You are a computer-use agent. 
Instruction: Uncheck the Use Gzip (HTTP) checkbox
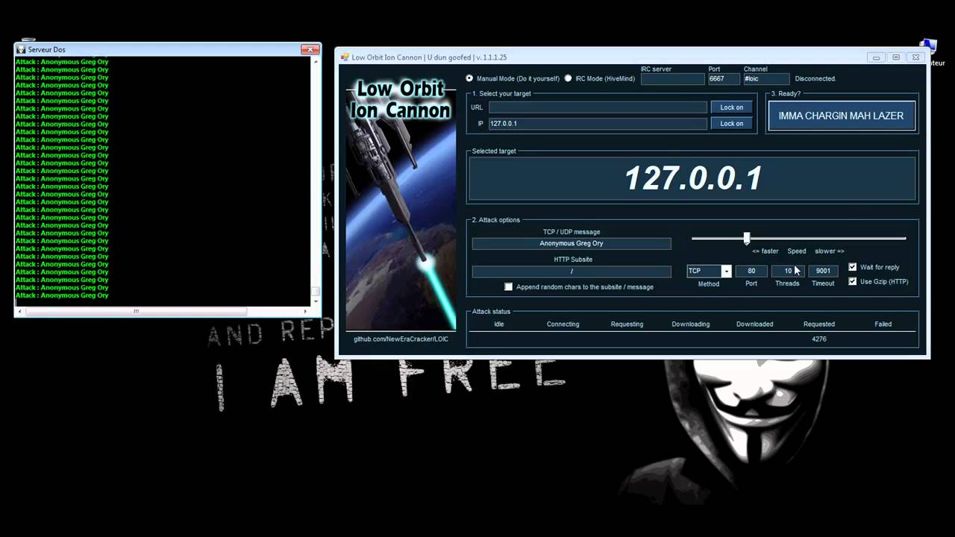tap(853, 281)
